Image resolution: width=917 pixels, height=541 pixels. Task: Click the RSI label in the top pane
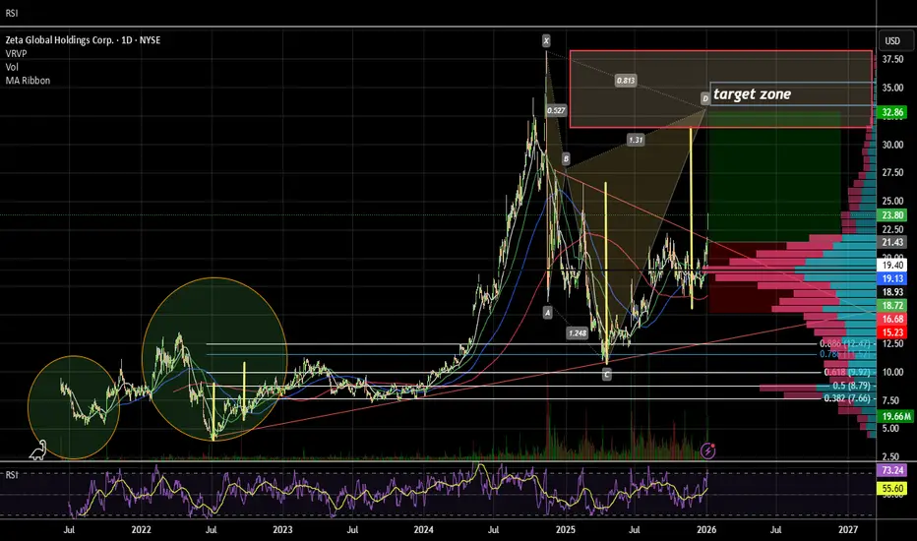(x=12, y=13)
